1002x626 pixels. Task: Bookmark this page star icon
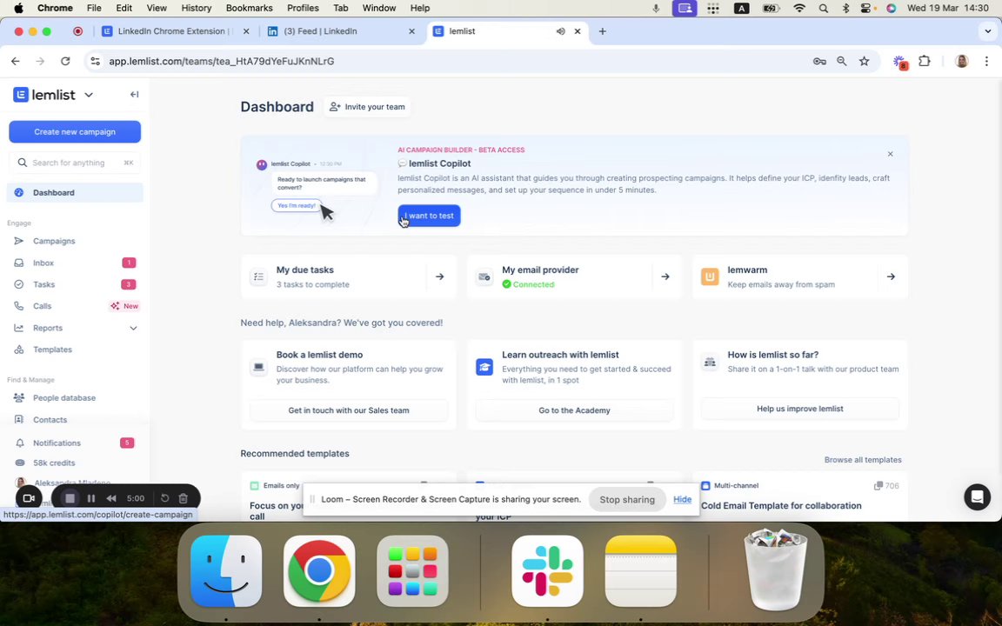point(864,62)
